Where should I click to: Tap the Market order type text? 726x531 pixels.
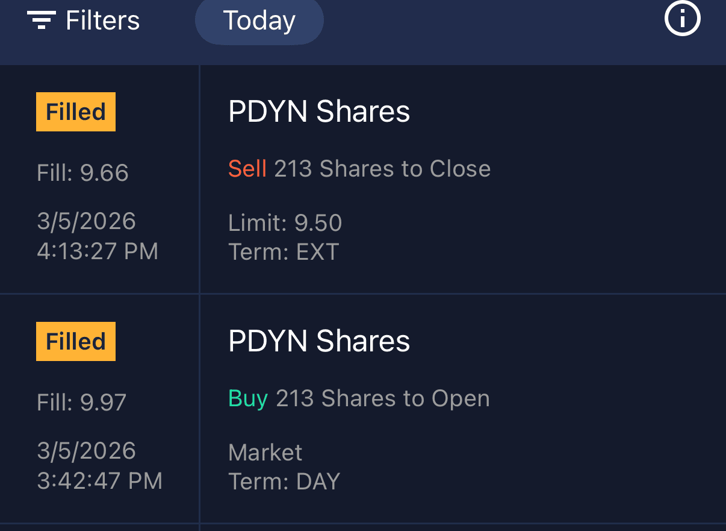point(265,453)
